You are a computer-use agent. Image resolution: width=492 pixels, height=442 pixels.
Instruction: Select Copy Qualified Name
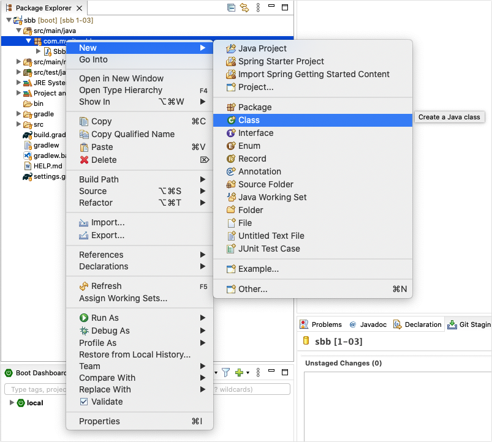tap(140, 134)
